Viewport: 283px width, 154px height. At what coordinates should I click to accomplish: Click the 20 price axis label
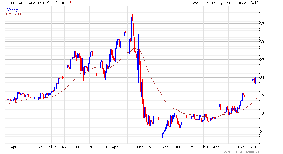click(262, 78)
